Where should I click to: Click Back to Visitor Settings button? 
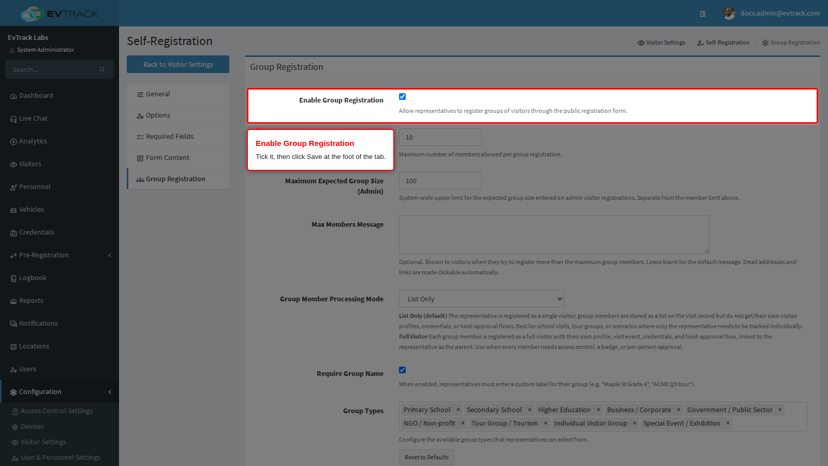point(178,64)
